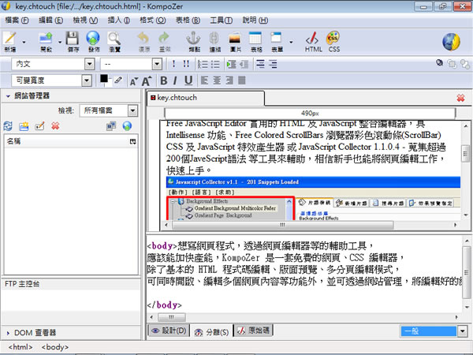Viewport: 473px width, 355px height.
Task: Select the <body> tag in status bar
Action: click(x=54, y=347)
